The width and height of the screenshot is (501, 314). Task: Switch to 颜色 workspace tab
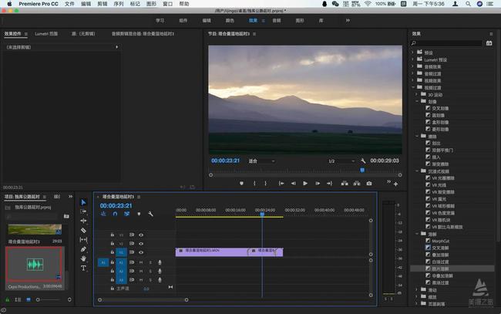pyautogui.click(x=230, y=21)
